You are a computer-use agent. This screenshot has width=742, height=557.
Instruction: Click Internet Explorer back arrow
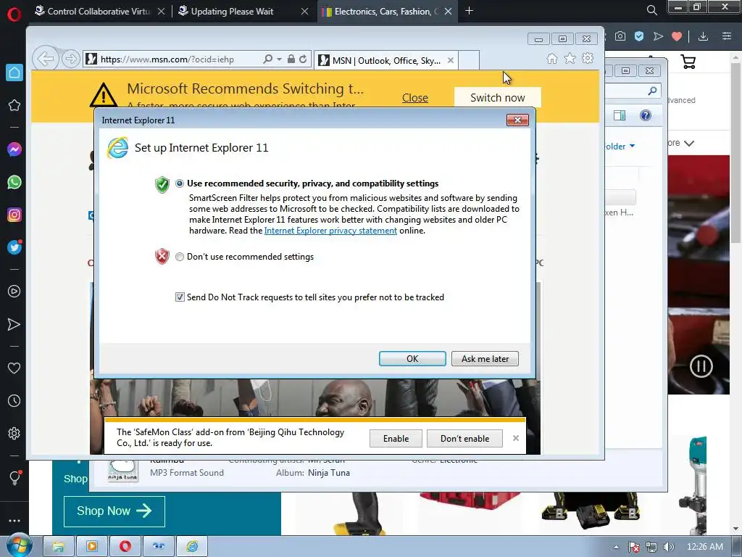45,59
